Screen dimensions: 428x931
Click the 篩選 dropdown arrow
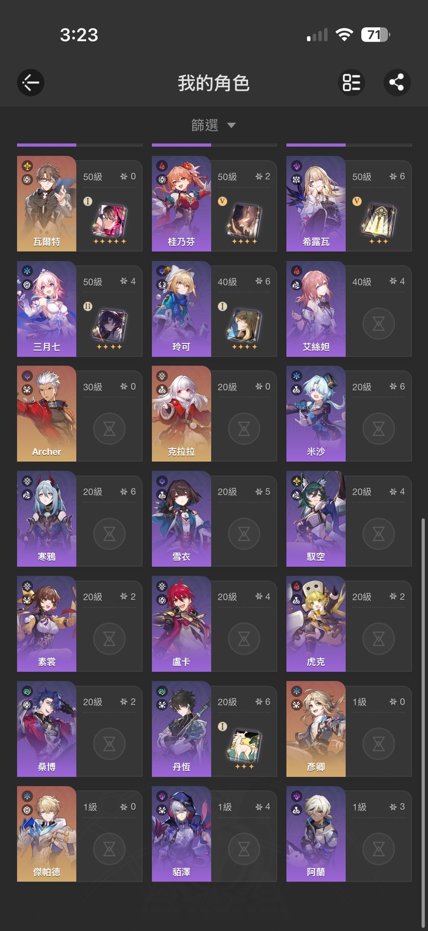pos(231,126)
